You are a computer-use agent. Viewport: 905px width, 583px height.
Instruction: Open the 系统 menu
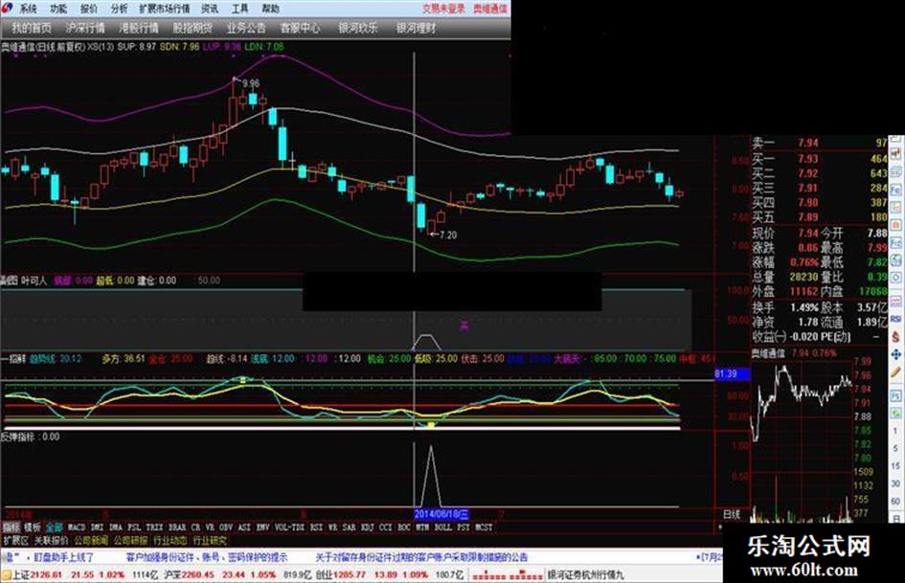coord(29,9)
